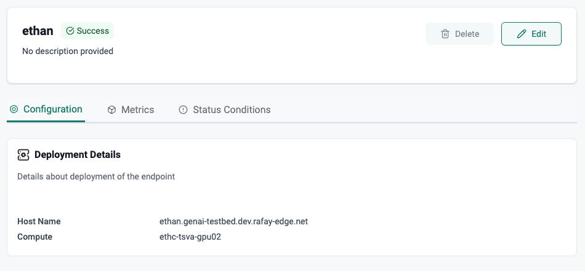Click the Status Conditions alert icon
585x271 pixels.
tap(183, 110)
